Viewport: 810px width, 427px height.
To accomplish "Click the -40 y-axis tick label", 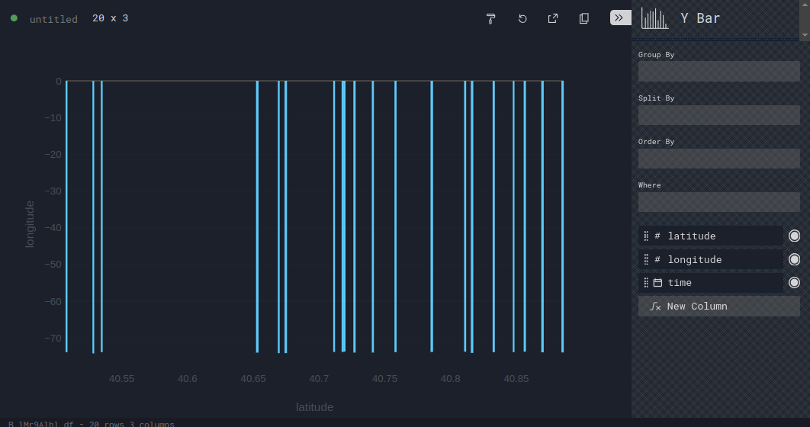I will [53, 228].
